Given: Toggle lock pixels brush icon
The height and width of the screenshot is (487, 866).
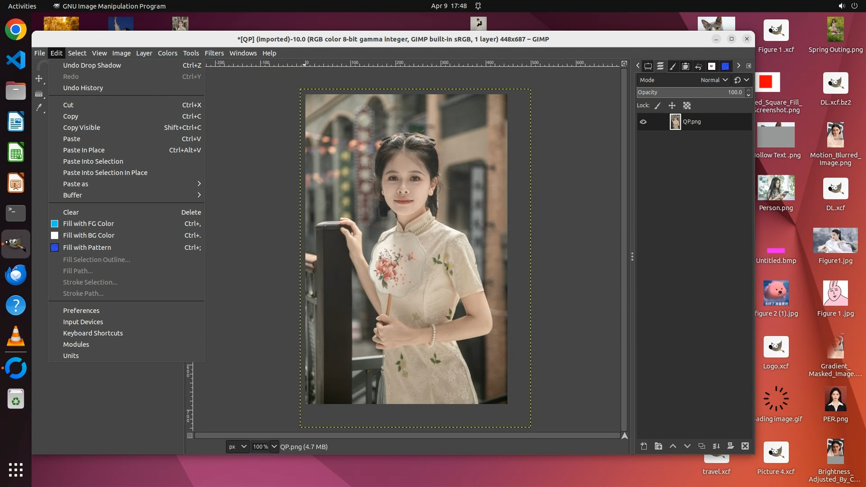Looking at the screenshot, I should [658, 106].
